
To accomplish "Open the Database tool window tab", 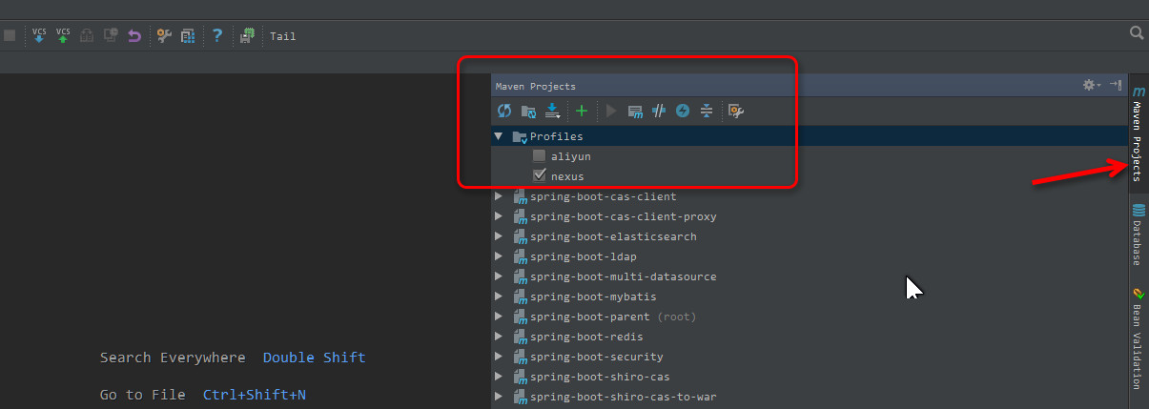I will [x=1138, y=235].
